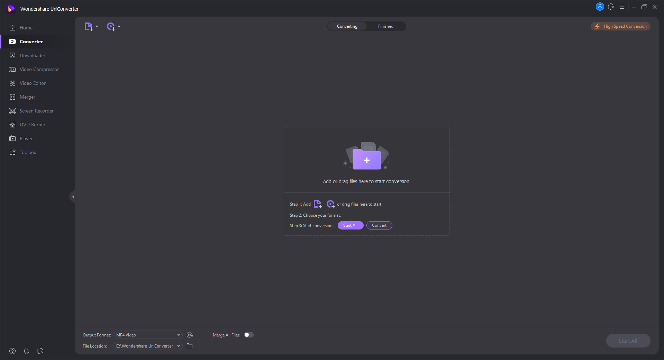The height and width of the screenshot is (360, 664).
Task: Open Toolbox from the sidebar
Action: tap(28, 152)
